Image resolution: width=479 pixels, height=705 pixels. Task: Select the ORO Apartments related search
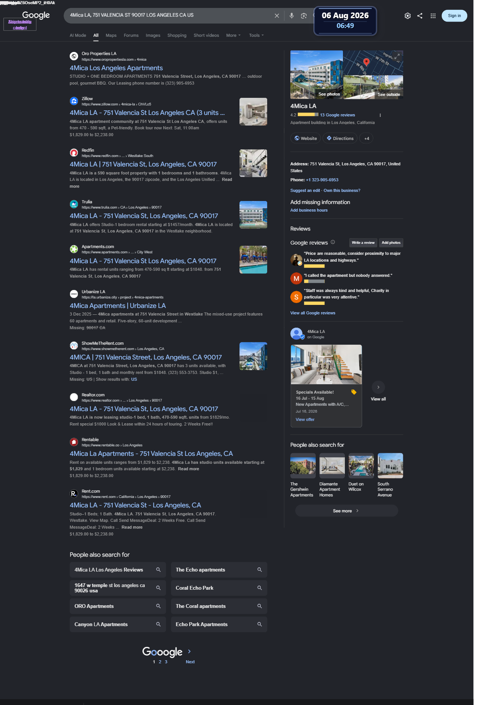click(118, 606)
